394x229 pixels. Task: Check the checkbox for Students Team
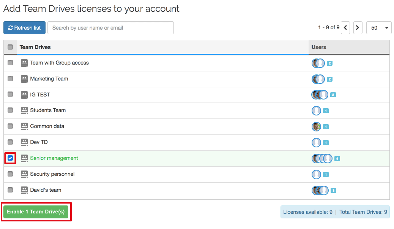coord(10,110)
